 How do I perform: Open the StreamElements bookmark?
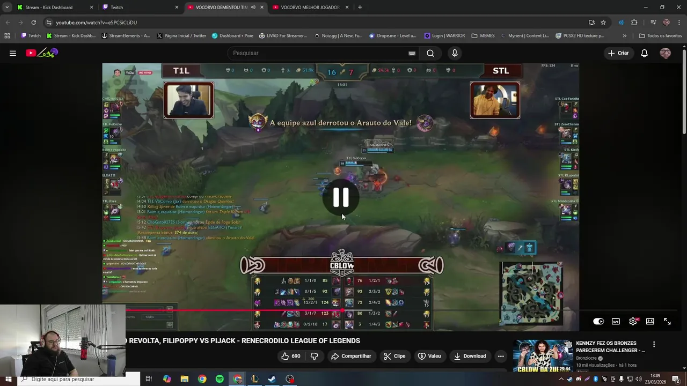(x=126, y=36)
